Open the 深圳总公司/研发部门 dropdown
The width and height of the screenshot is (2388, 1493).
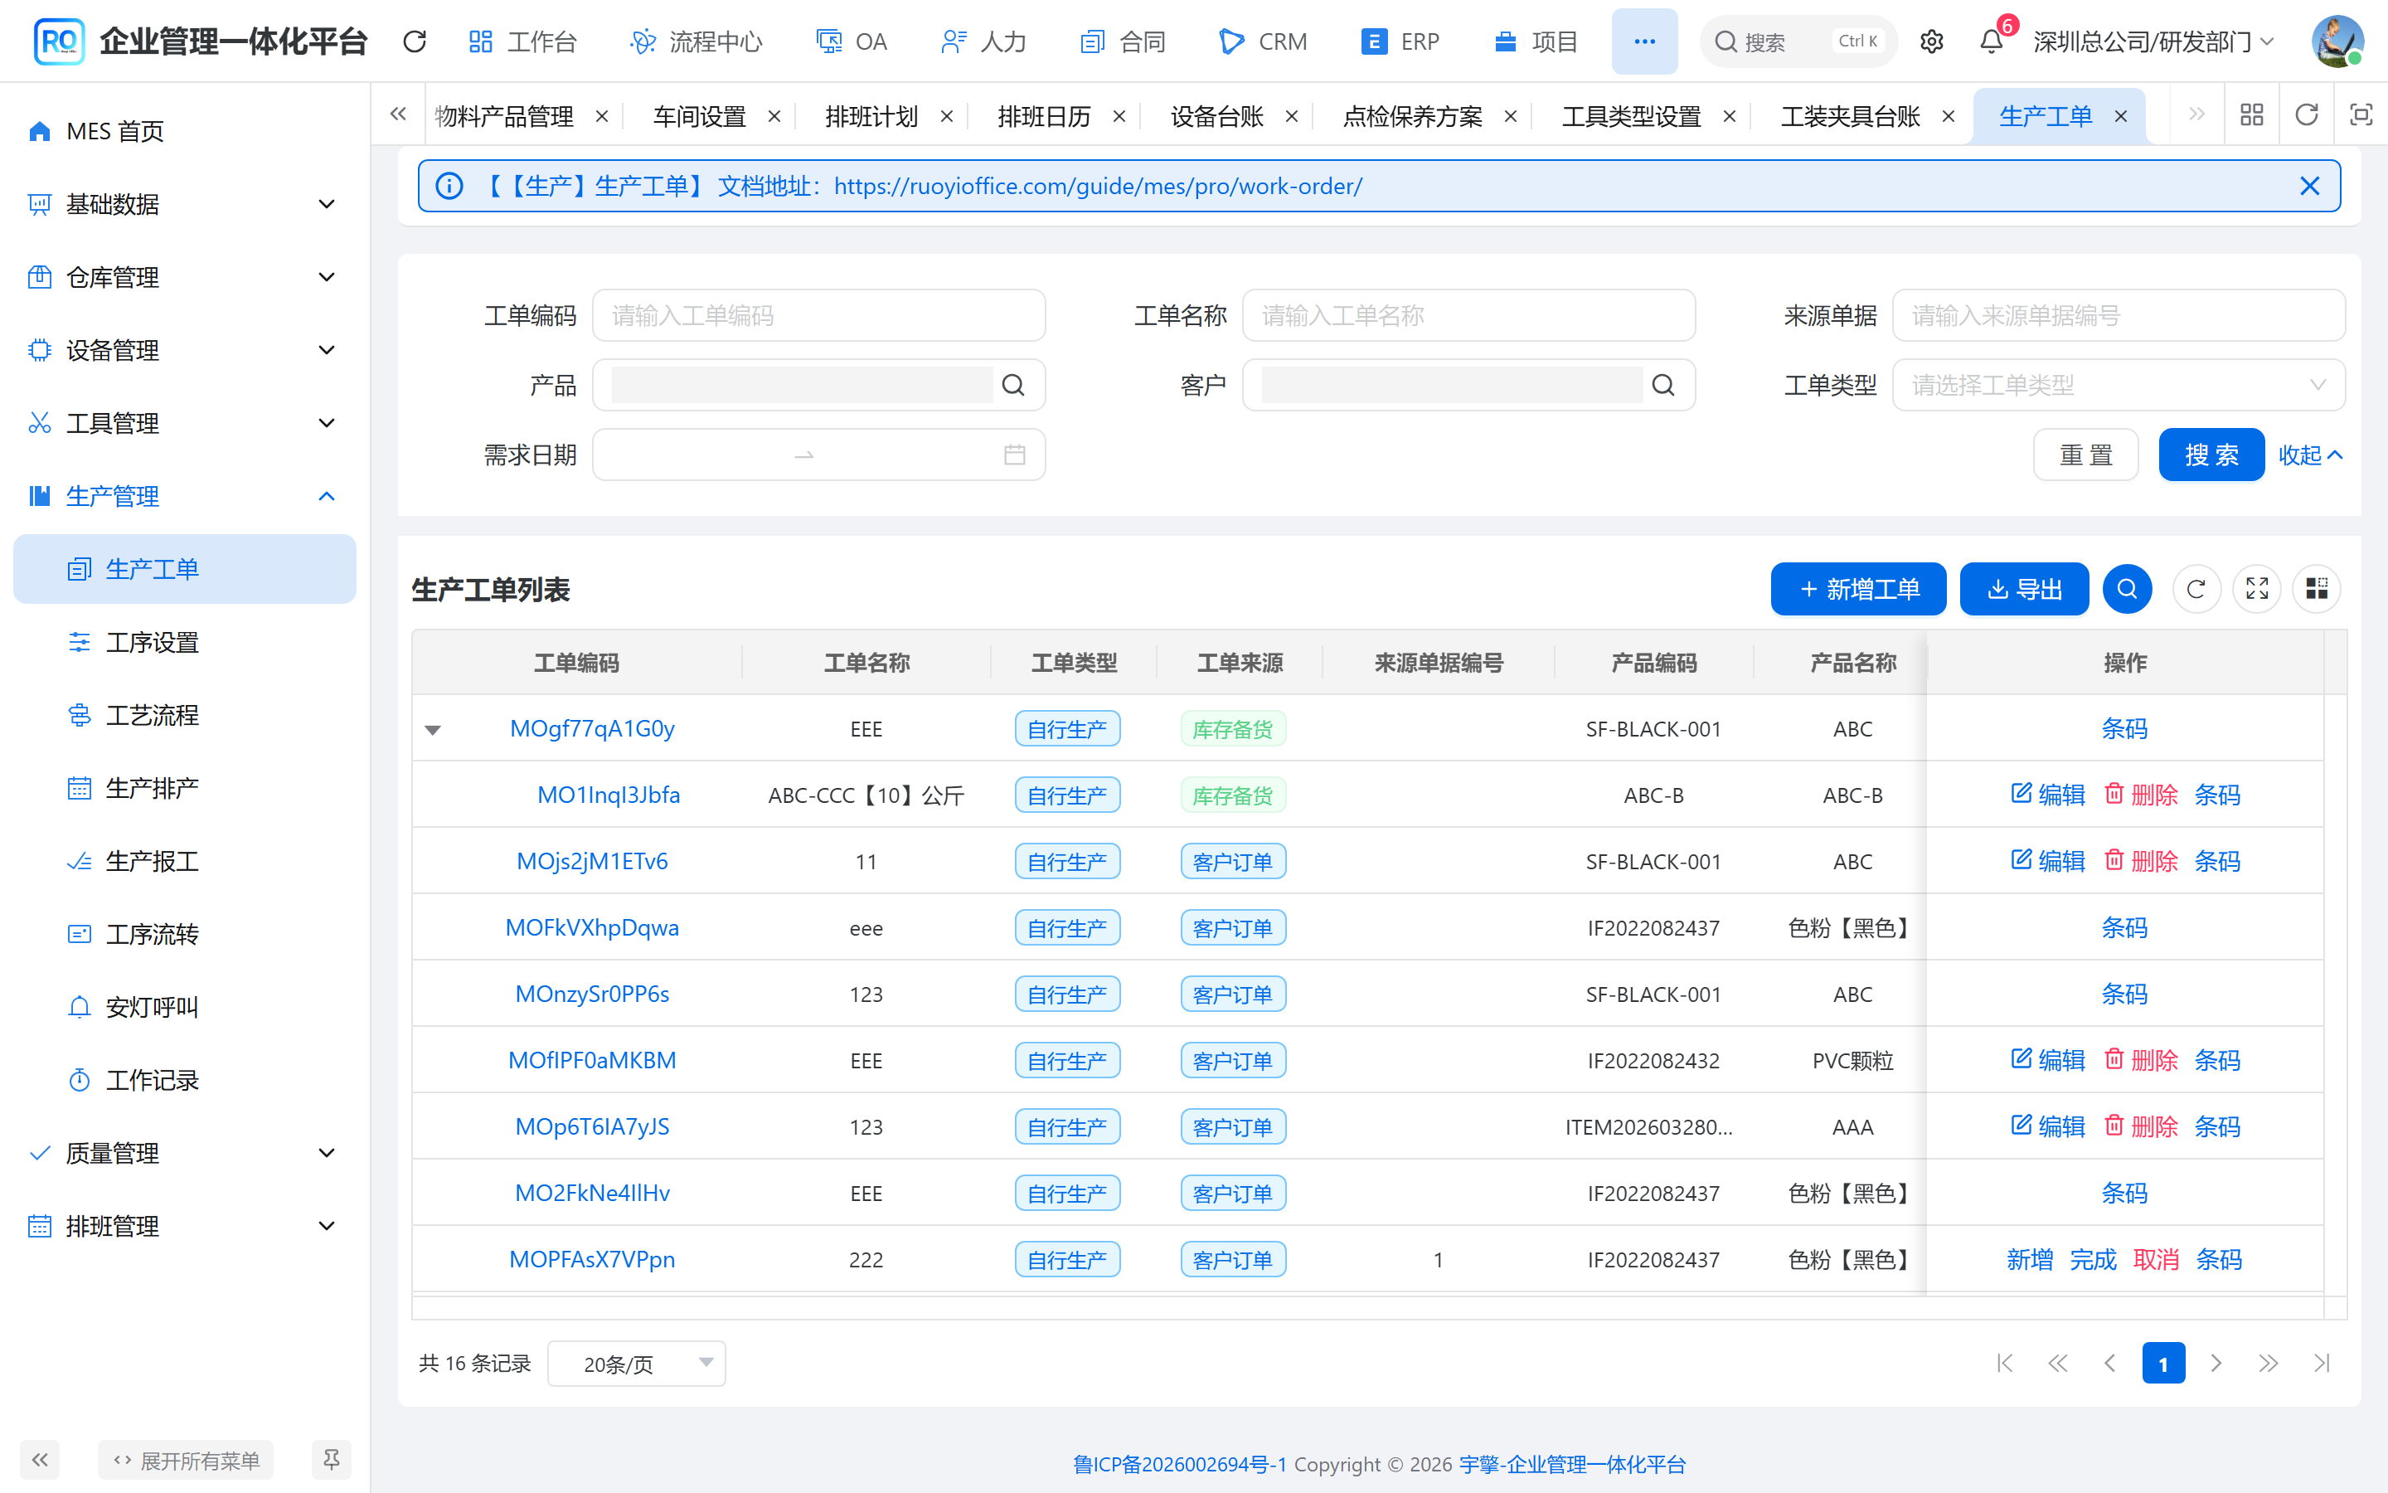tap(2154, 41)
